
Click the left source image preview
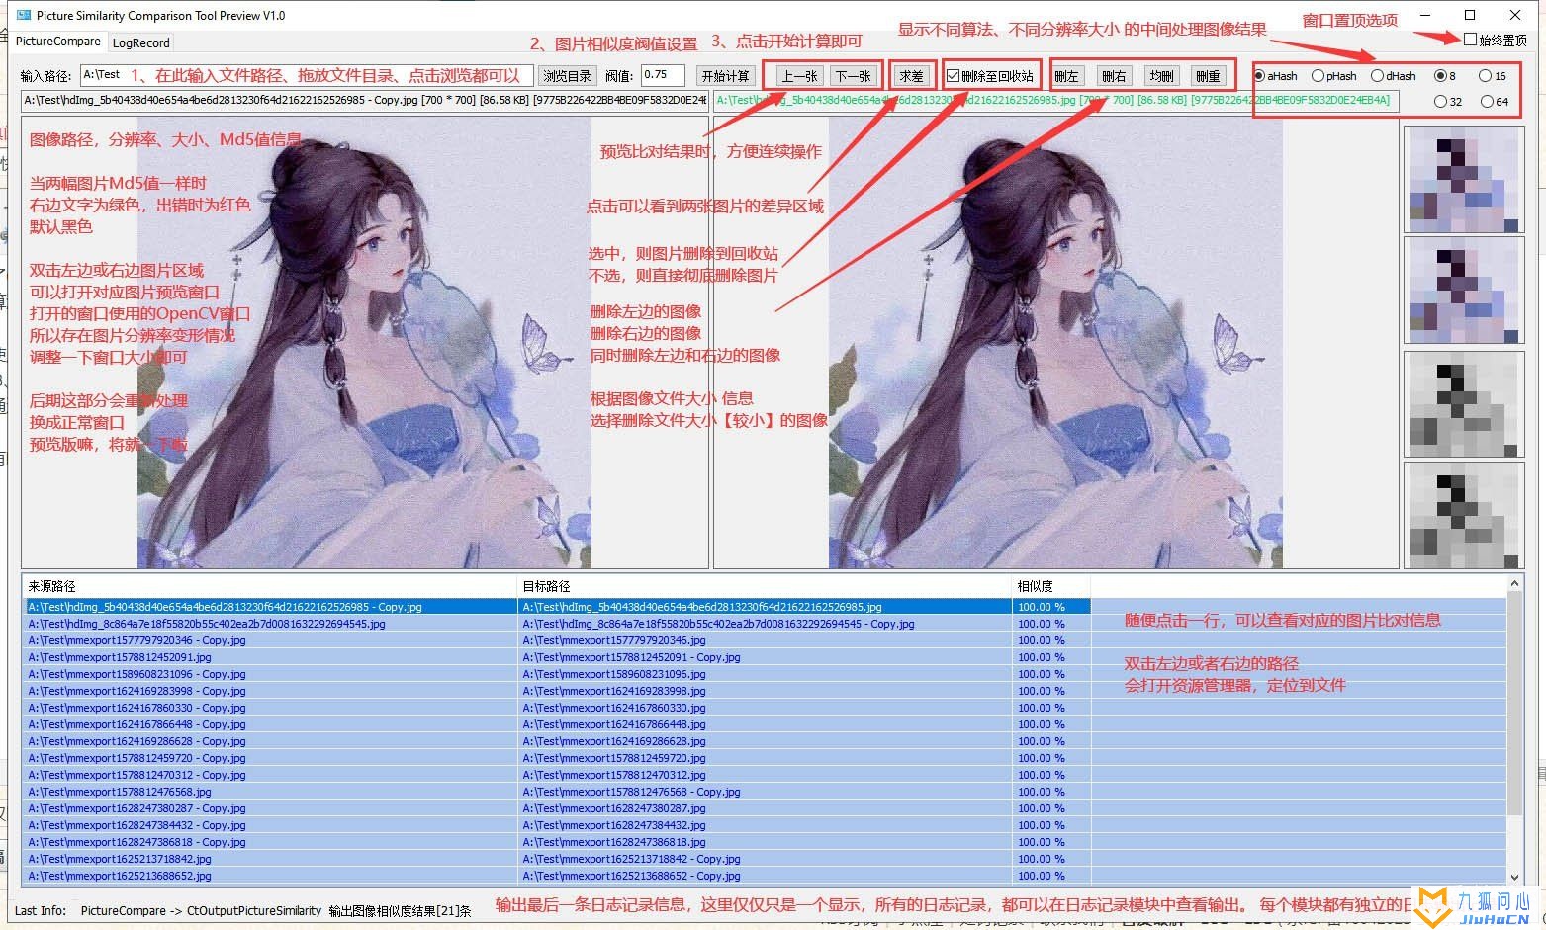364,342
